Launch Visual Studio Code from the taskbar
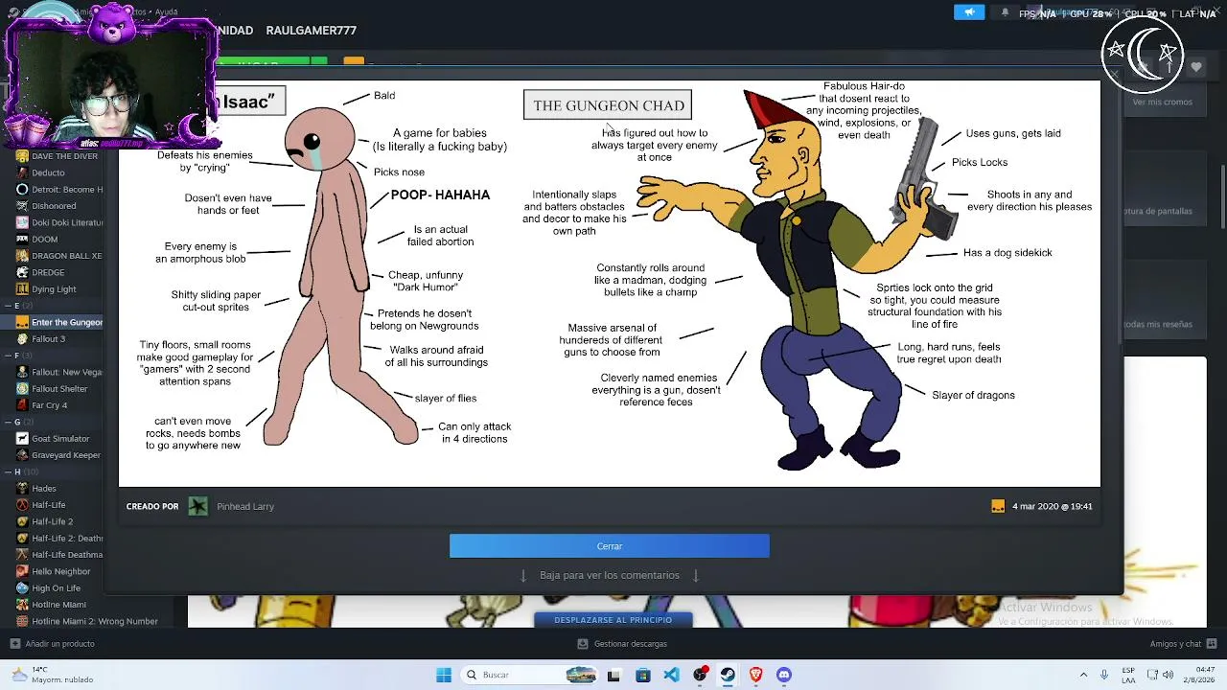The height and width of the screenshot is (690, 1227). click(671, 675)
